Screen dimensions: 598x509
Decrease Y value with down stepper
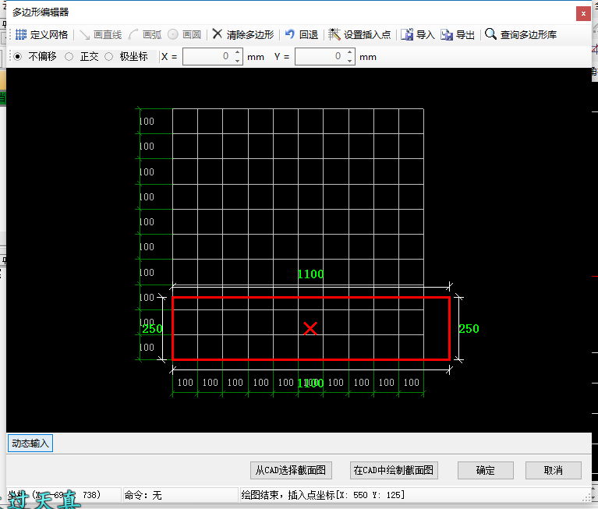(350, 61)
